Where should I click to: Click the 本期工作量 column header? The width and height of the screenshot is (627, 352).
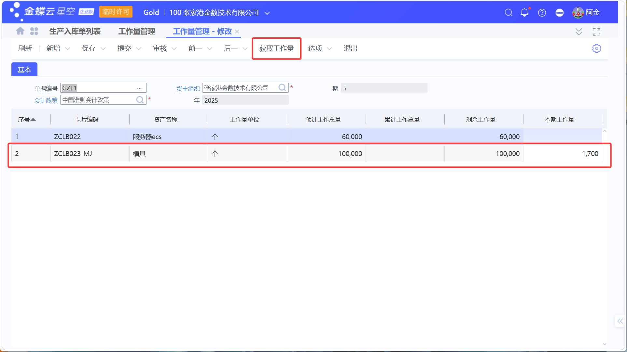[559, 119]
